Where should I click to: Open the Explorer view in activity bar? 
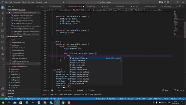3,7
